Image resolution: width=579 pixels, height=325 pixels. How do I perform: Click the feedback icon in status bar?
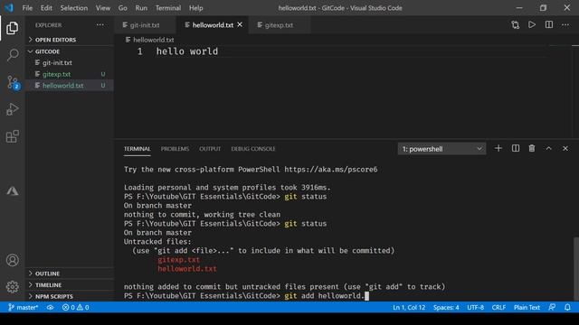tap(552, 307)
